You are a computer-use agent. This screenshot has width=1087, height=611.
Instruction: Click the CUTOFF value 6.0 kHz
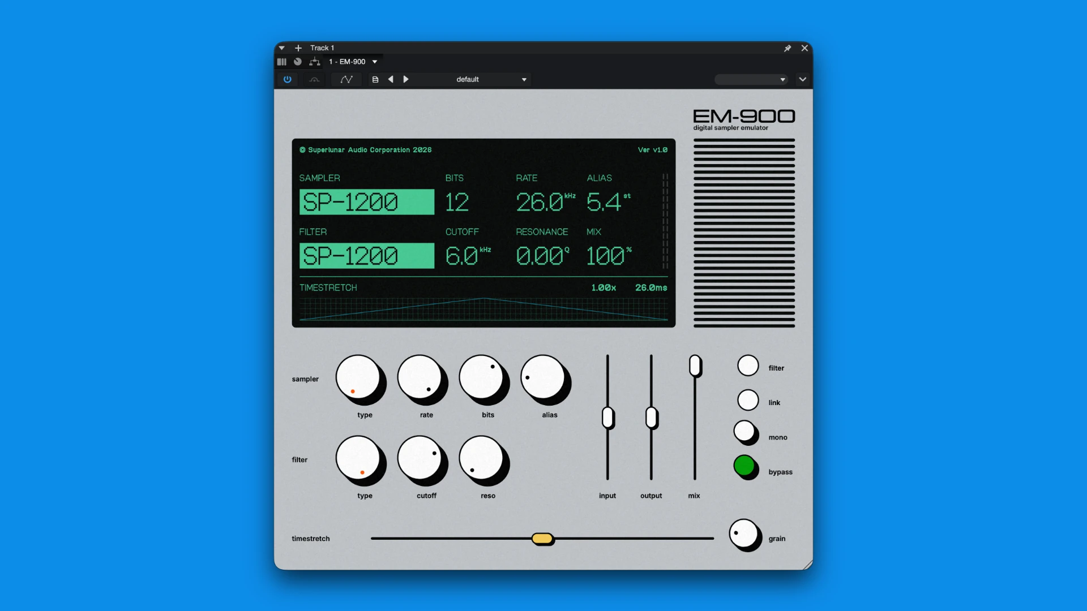coord(468,256)
